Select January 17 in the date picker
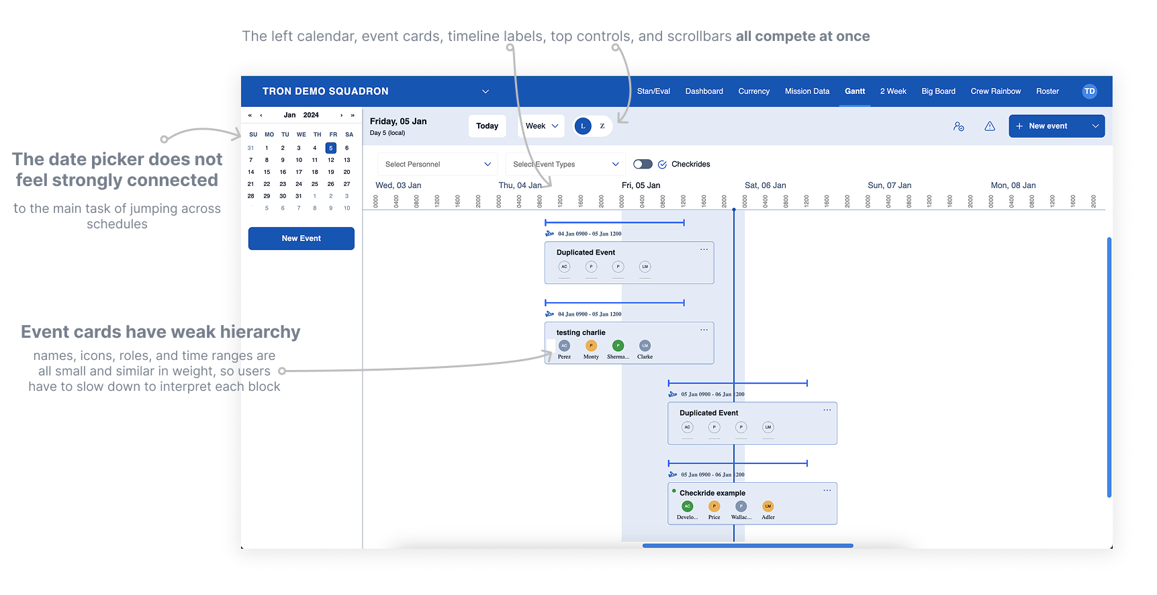This screenshot has width=1157, height=595. pos(299,172)
